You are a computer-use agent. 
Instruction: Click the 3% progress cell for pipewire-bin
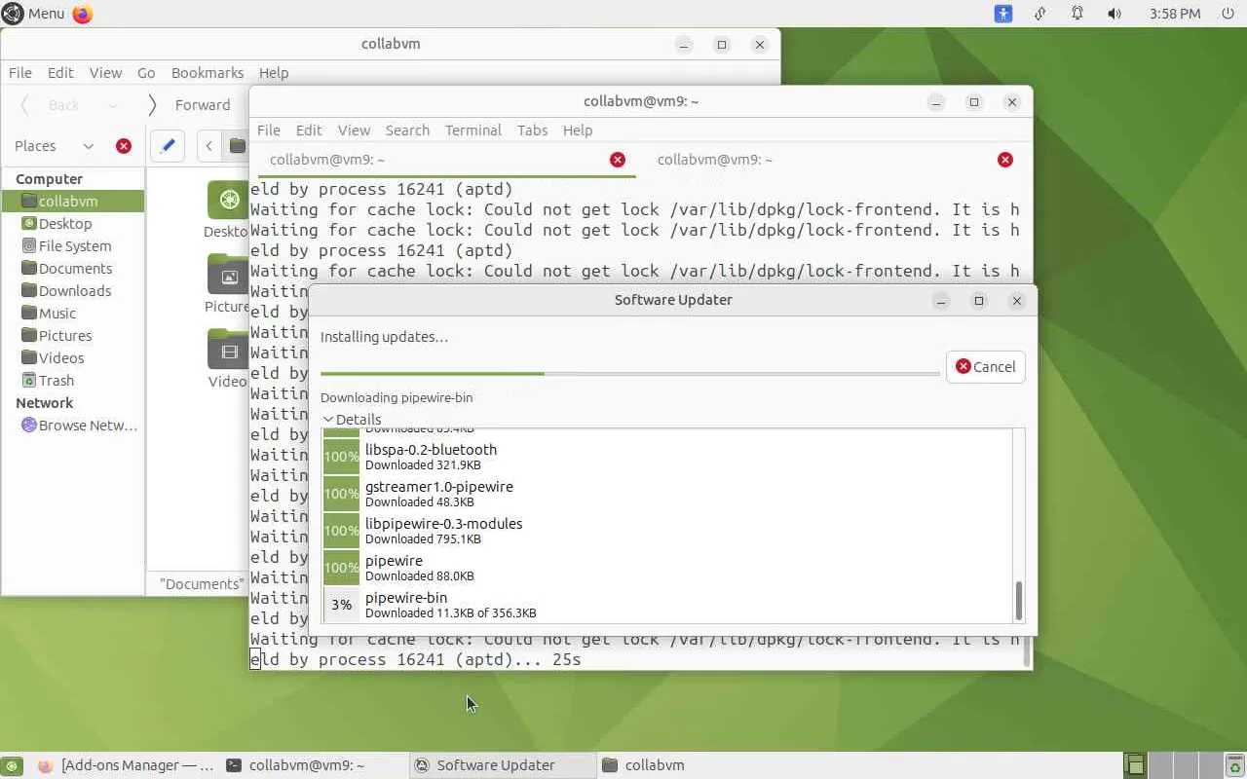coord(341,605)
